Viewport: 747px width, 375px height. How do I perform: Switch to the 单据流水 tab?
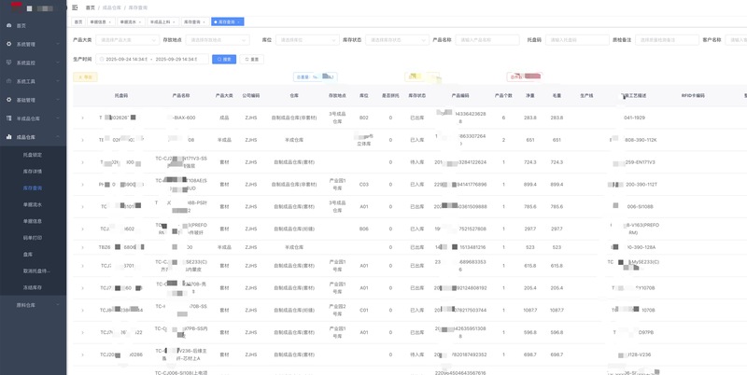pos(131,21)
